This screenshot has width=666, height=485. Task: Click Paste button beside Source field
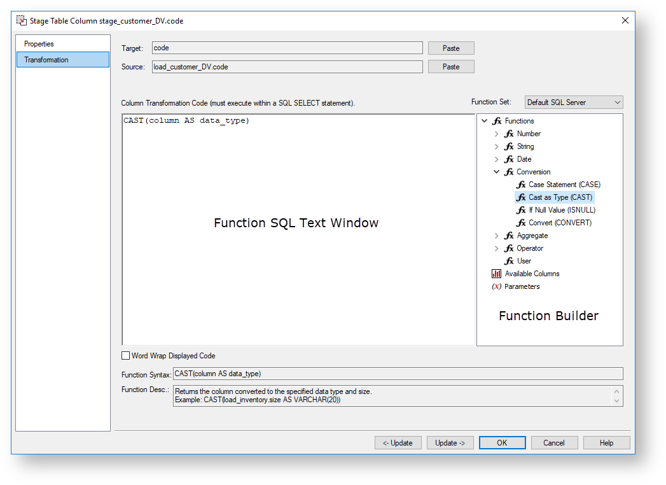point(451,67)
